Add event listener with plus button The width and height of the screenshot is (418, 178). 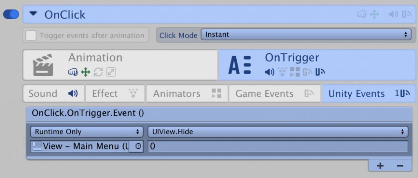pos(380,165)
